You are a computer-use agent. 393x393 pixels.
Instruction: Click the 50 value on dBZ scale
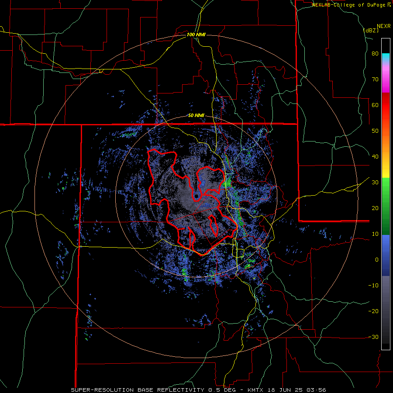coord(375,131)
